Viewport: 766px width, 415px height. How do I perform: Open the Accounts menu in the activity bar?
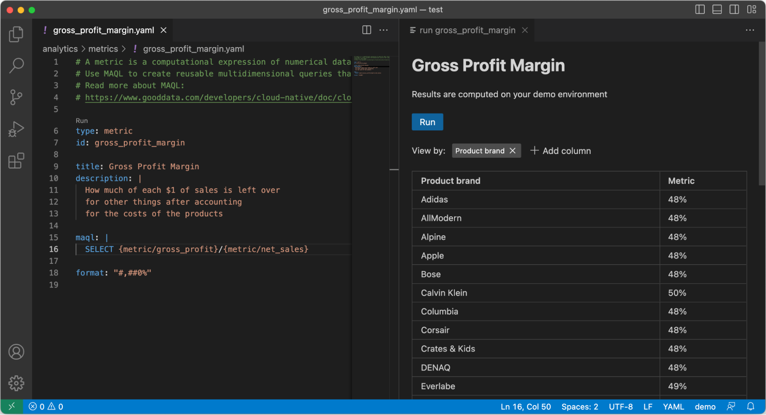(x=16, y=351)
